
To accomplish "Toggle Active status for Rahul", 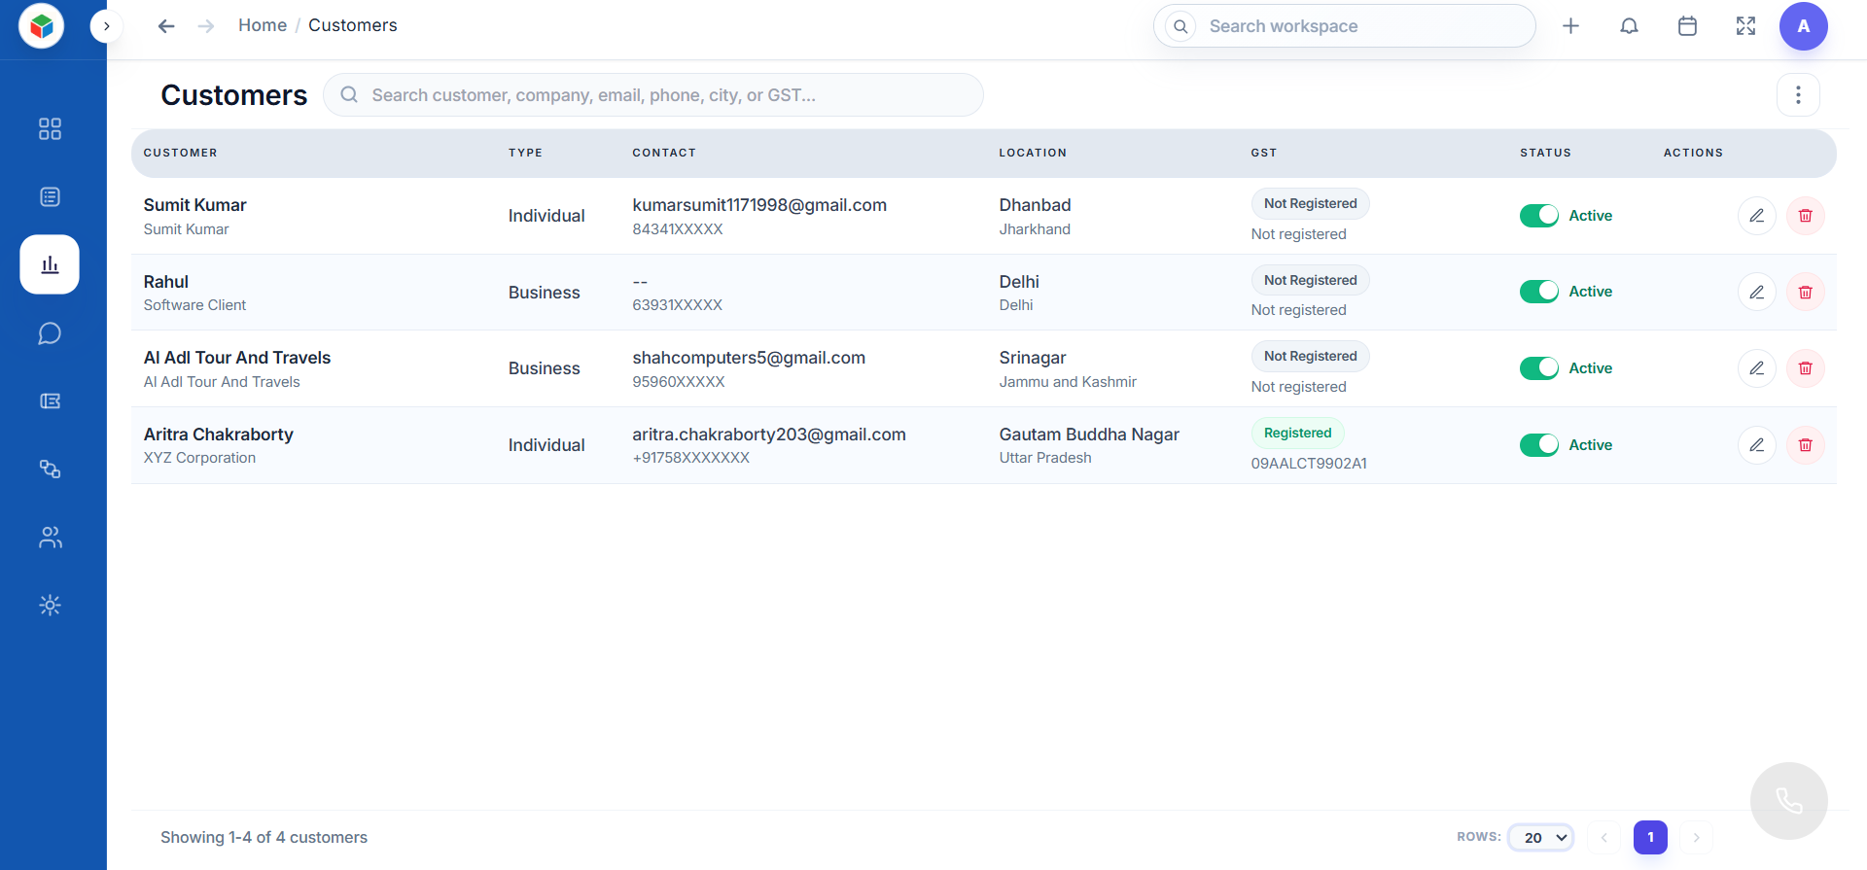I will pyautogui.click(x=1539, y=292).
